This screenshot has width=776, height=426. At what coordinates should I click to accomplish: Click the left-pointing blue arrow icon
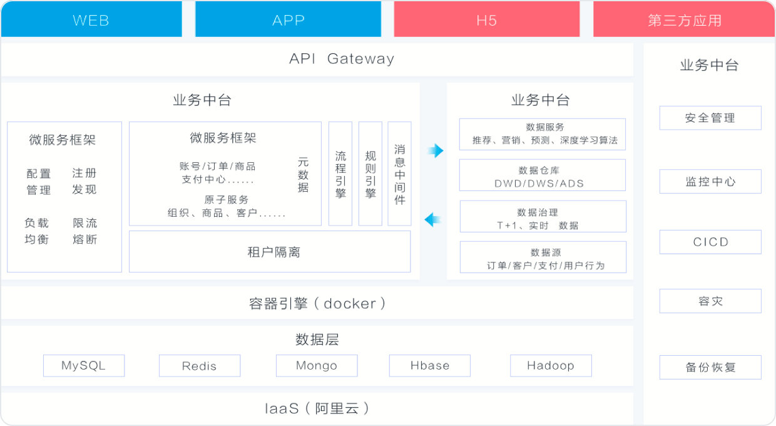point(432,219)
